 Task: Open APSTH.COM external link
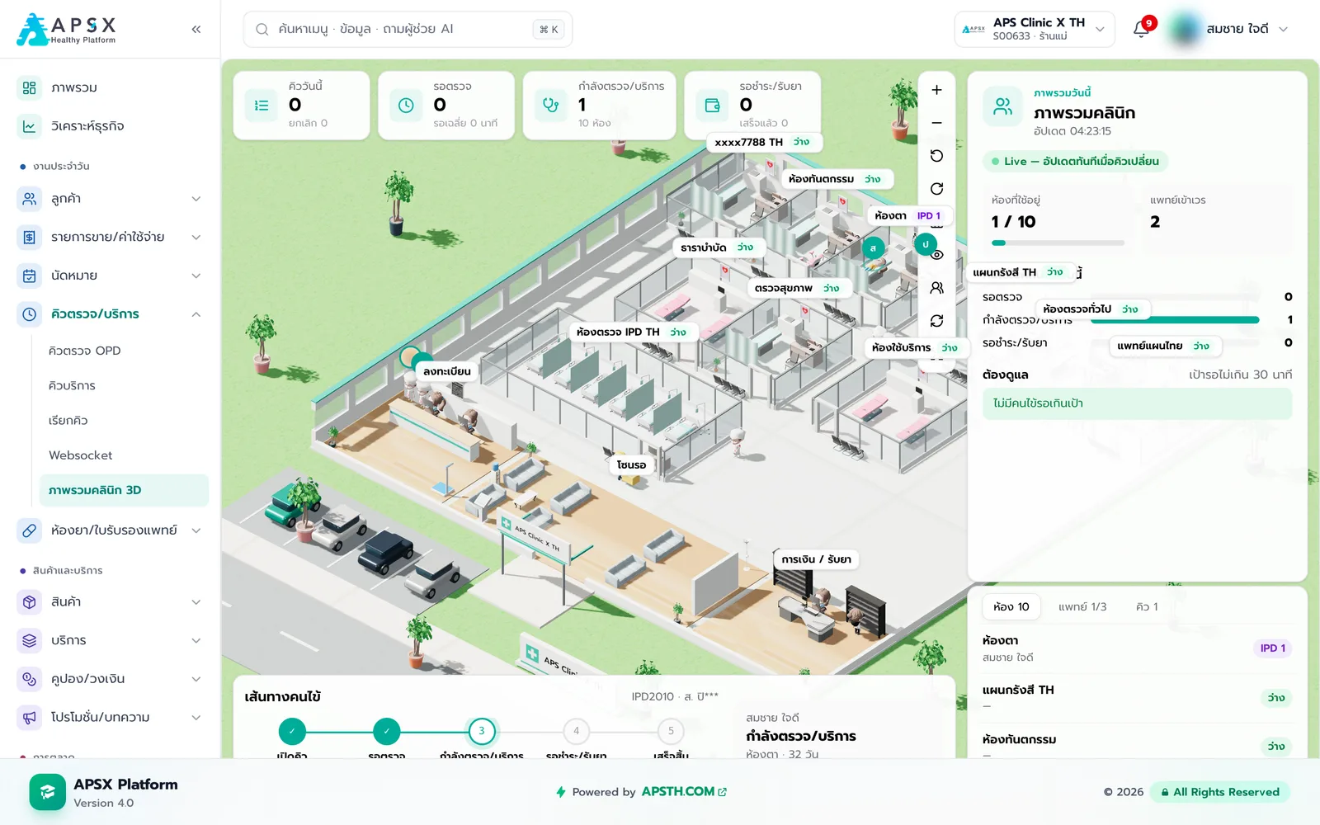point(684,791)
